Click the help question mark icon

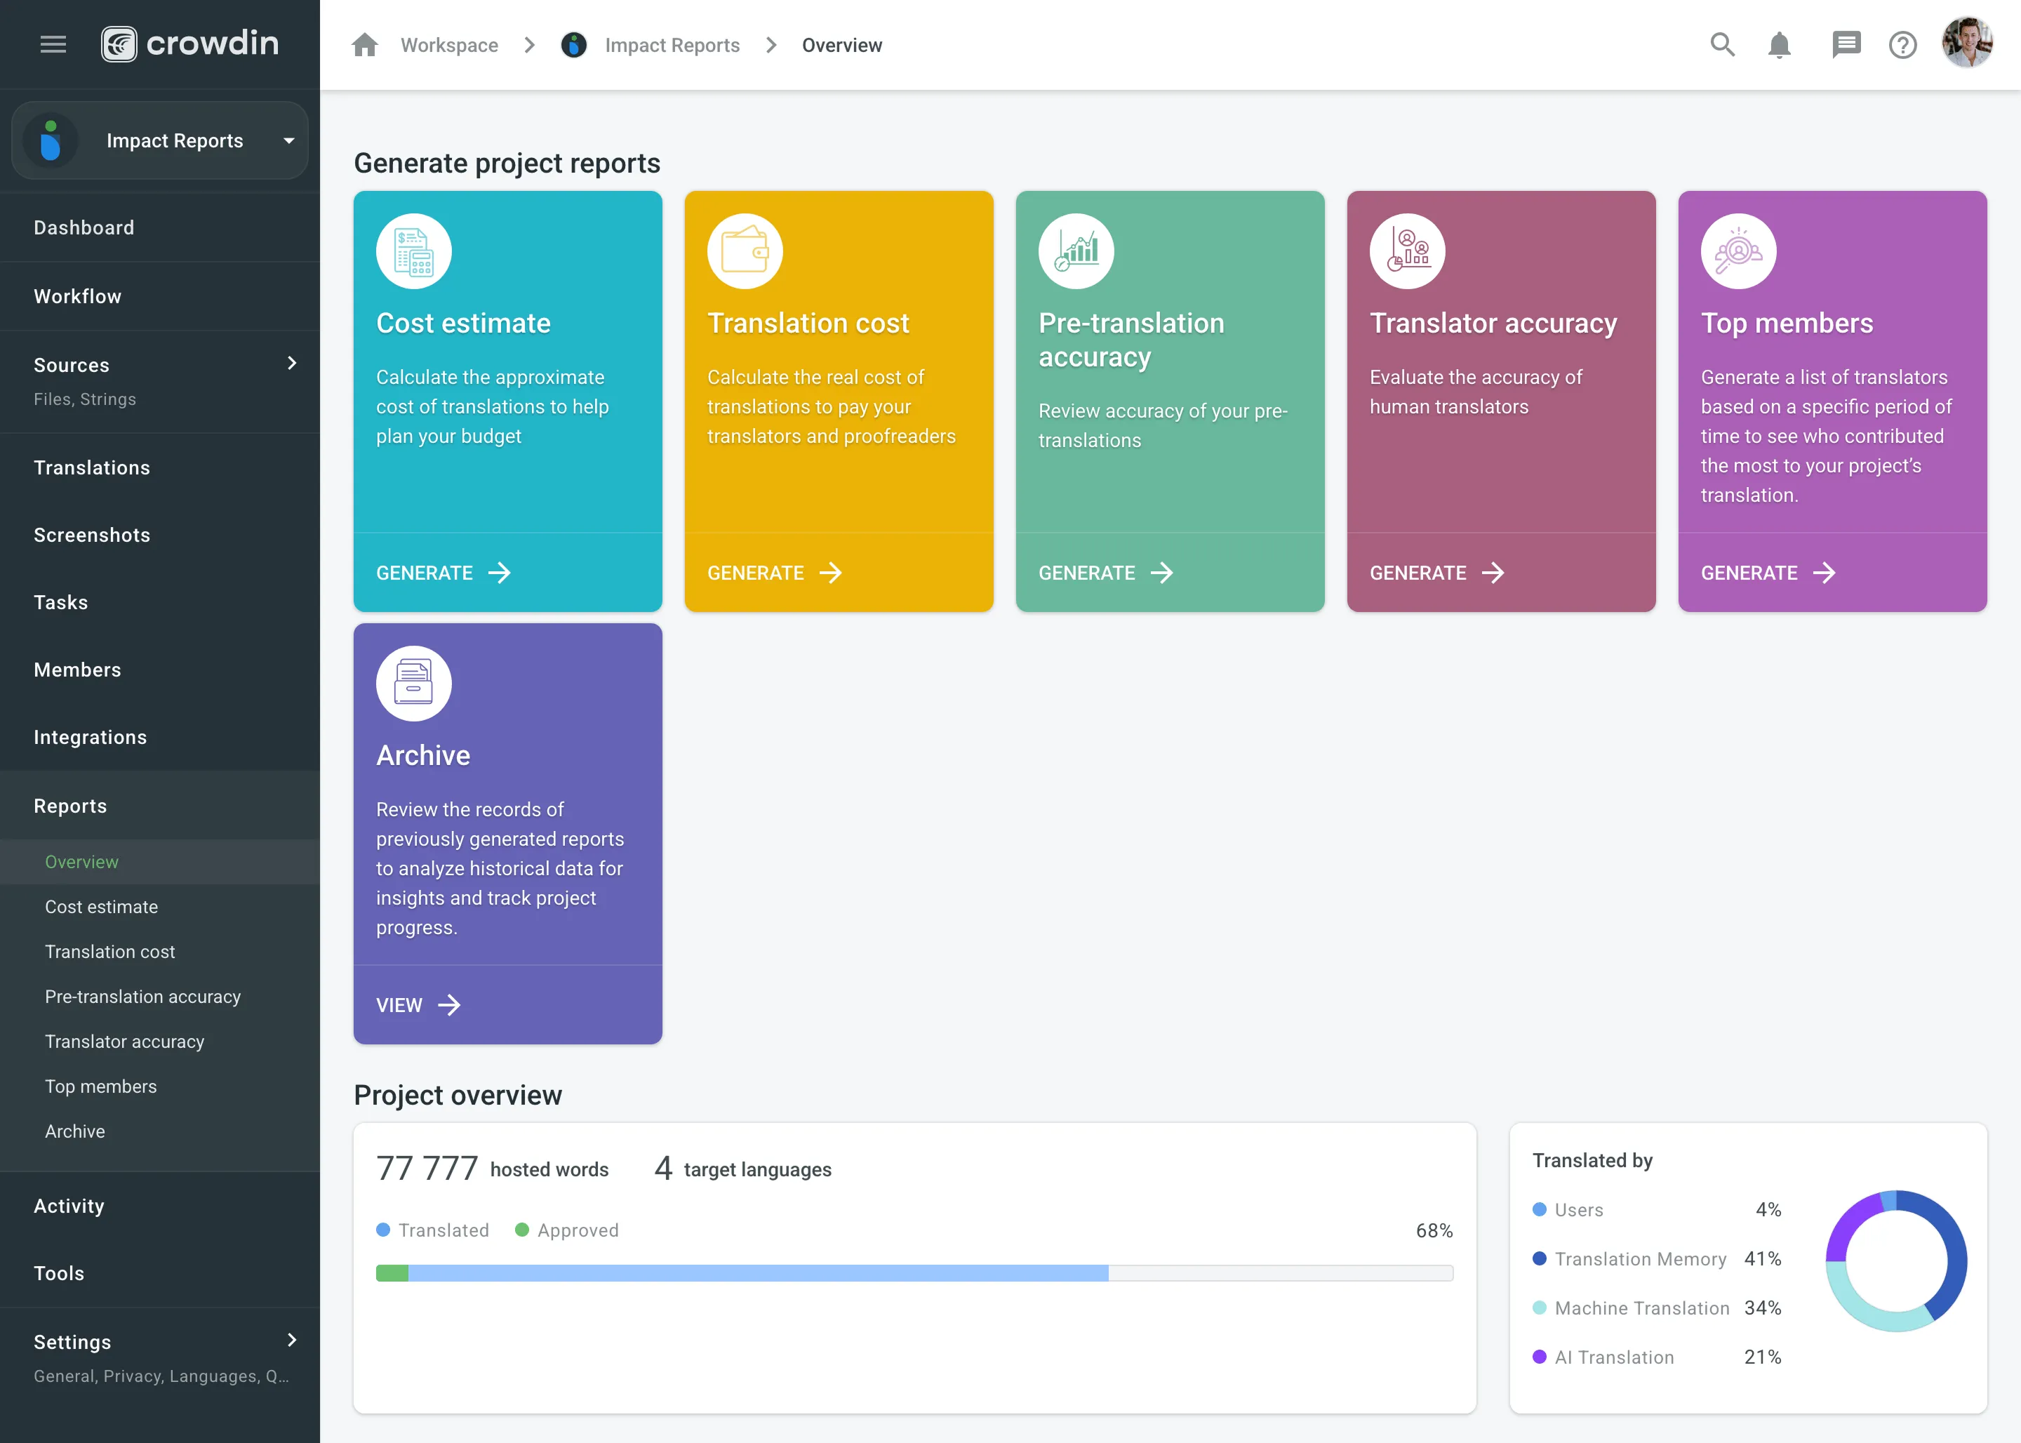[x=1902, y=44]
